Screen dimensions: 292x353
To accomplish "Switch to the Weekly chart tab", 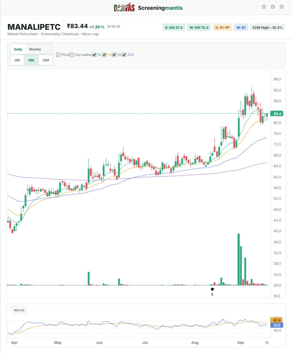I will pos(35,49).
